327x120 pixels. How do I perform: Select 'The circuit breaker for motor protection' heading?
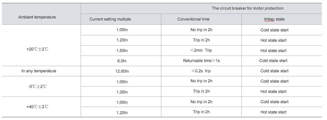(x=252, y=9)
